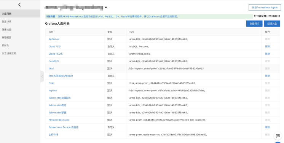This screenshot has width=284, height=143.
Task: Open 预聚合 in the sidebar
Action: pyautogui.click(x=5, y=45)
